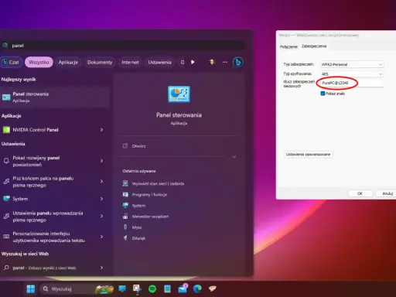Open the Snipping Tool taskbar icon
Viewport: 396px width, 297px height.
[137, 288]
